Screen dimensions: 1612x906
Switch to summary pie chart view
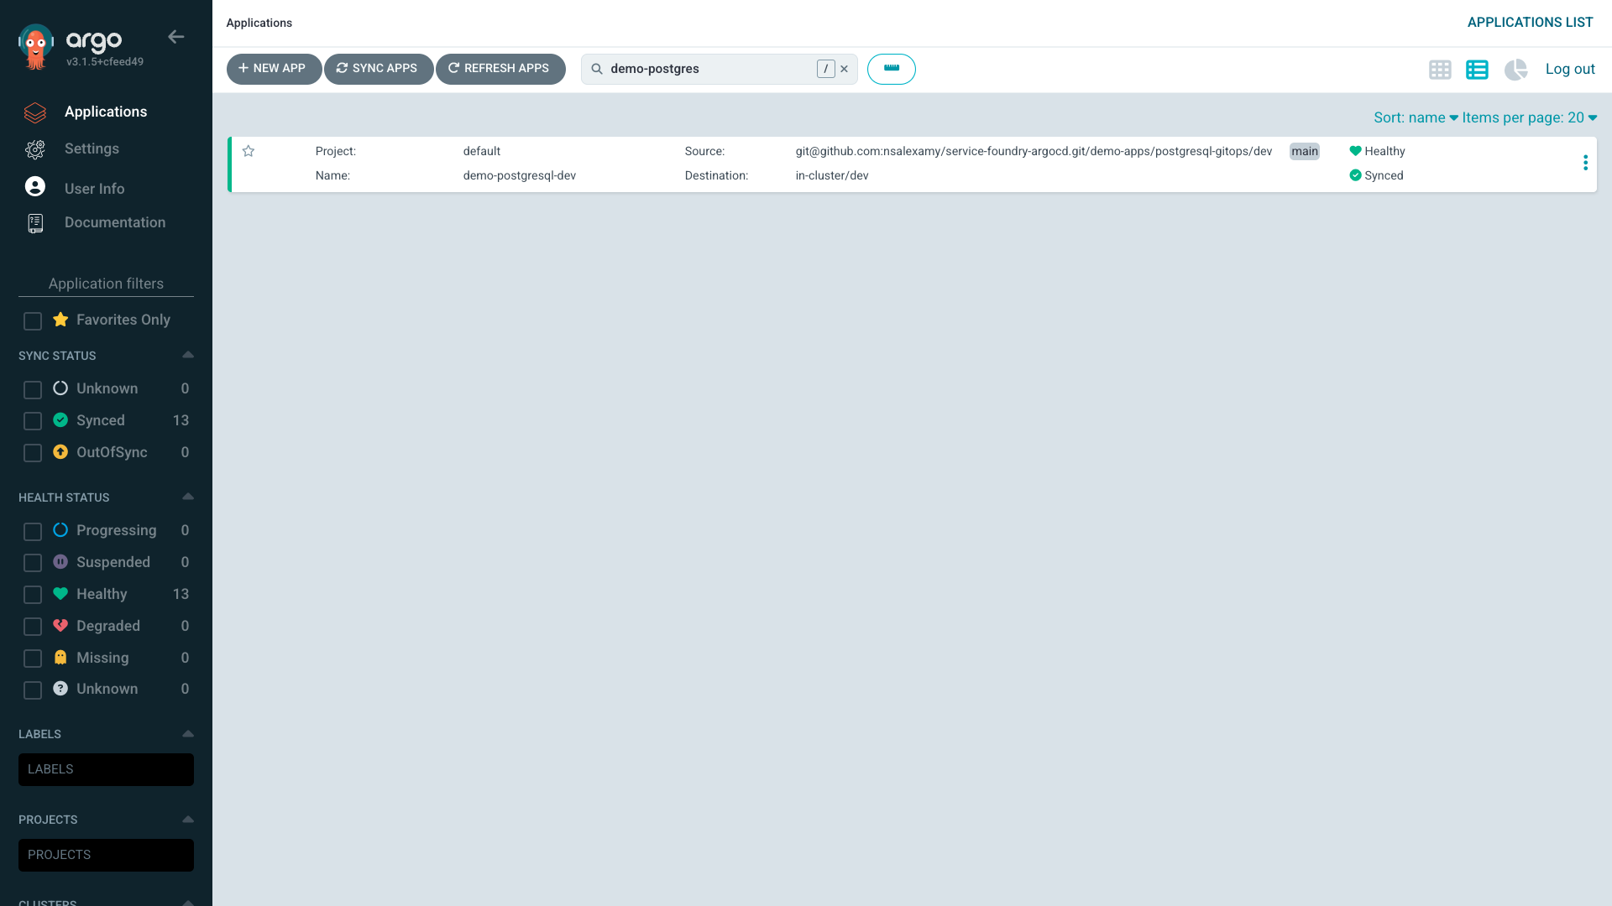[x=1516, y=70]
